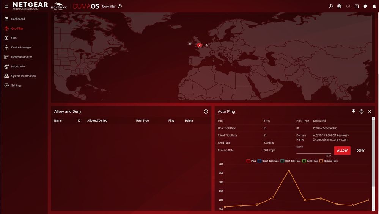
Task: Click the info icon in top bar
Action: 330,6
